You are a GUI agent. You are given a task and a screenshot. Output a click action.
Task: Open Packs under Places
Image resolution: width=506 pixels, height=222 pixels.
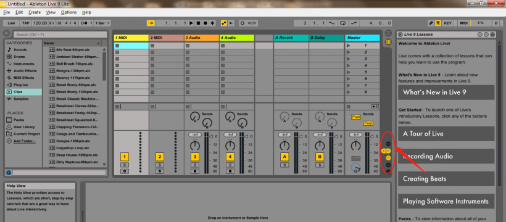tap(19, 120)
